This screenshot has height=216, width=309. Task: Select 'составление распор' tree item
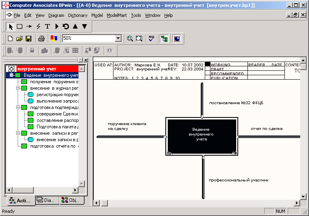tap(58, 120)
